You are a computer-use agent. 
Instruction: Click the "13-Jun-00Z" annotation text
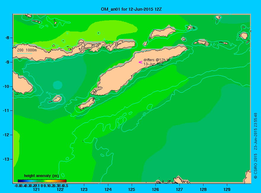[x=153, y=64]
